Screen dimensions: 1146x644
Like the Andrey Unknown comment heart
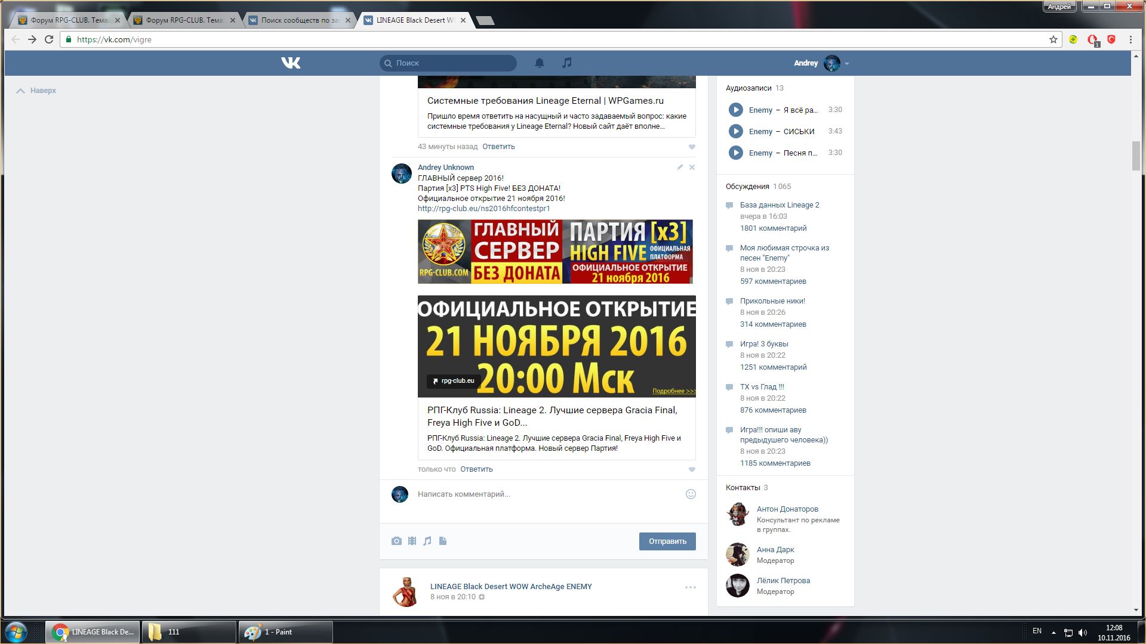click(x=692, y=469)
